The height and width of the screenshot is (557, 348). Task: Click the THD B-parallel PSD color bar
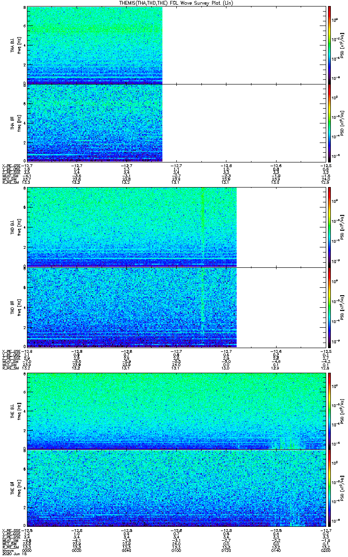329,307
